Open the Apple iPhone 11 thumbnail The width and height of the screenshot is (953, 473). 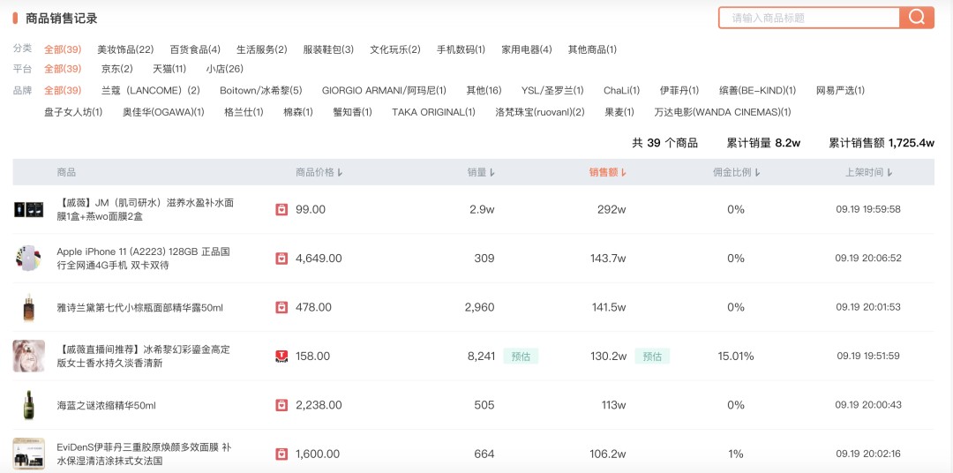pos(28,259)
